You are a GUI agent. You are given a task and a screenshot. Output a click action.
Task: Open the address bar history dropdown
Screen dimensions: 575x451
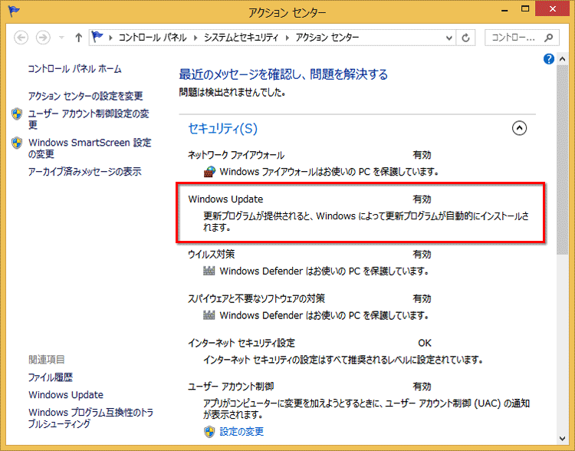tap(447, 38)
